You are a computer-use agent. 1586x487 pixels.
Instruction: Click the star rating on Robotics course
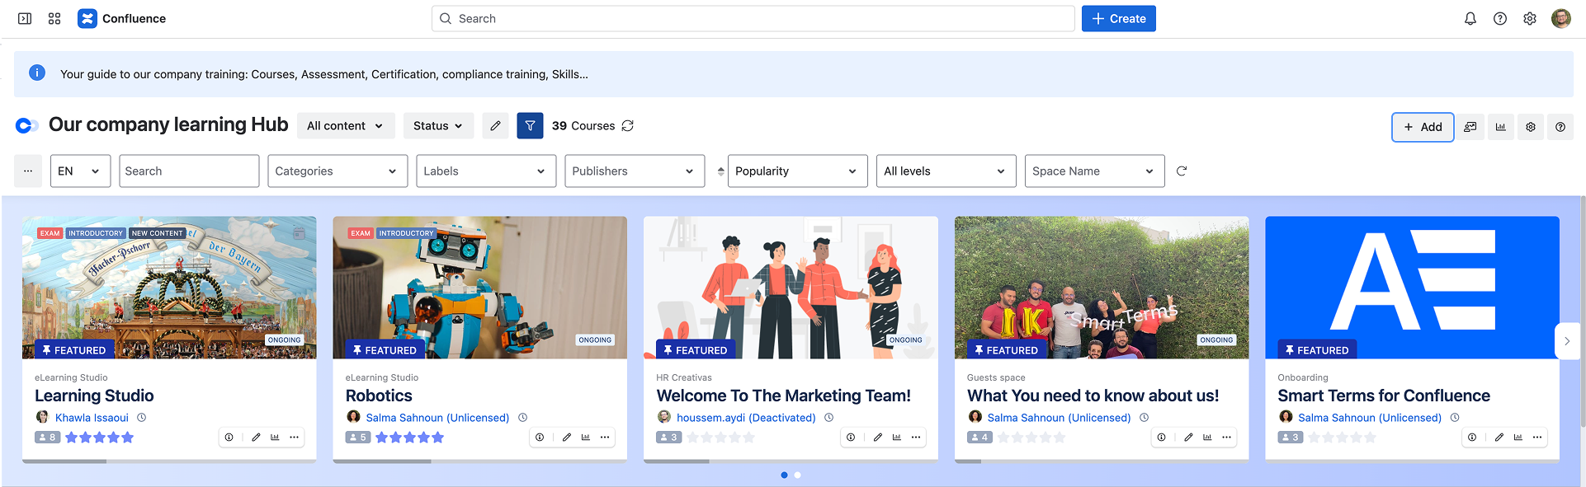(409, 438)
